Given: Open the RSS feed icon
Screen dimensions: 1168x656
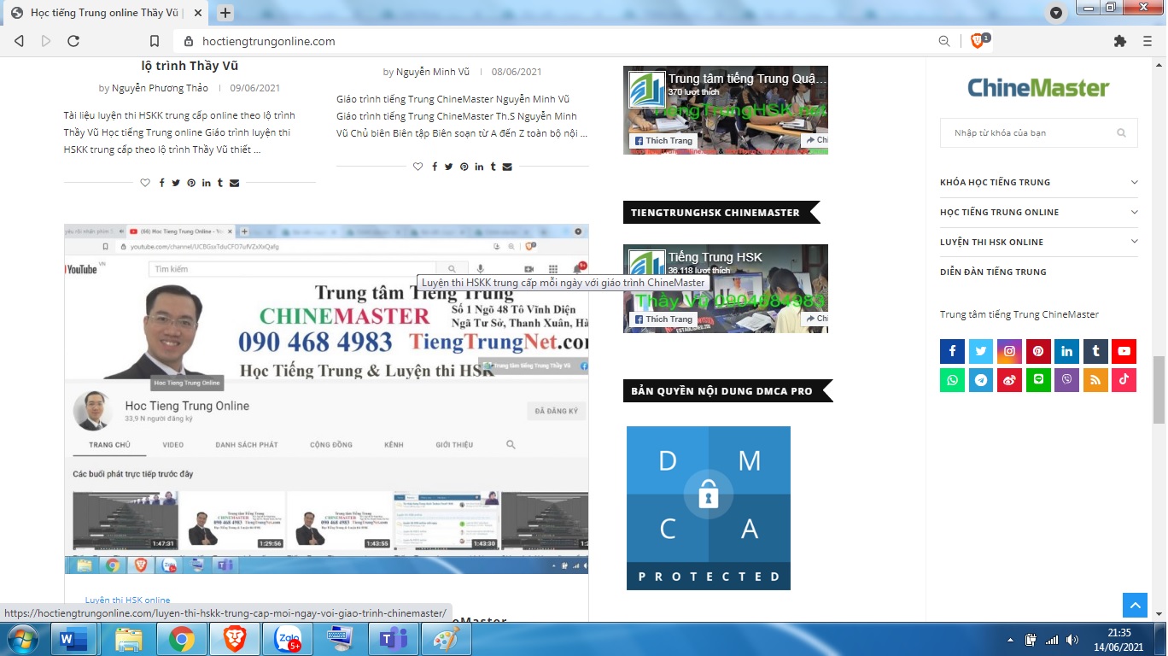Looking at the screenshot, I should [x=1095, y=380].
